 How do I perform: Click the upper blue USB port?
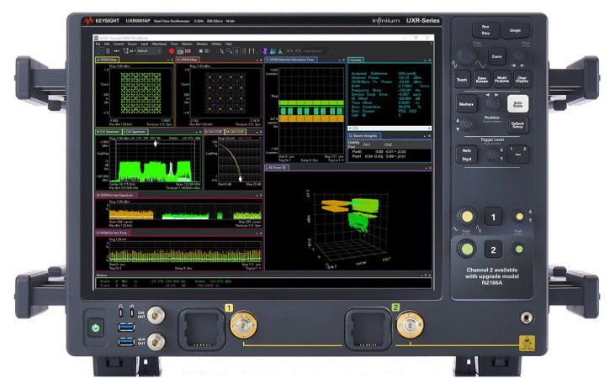tap(126, 327)
